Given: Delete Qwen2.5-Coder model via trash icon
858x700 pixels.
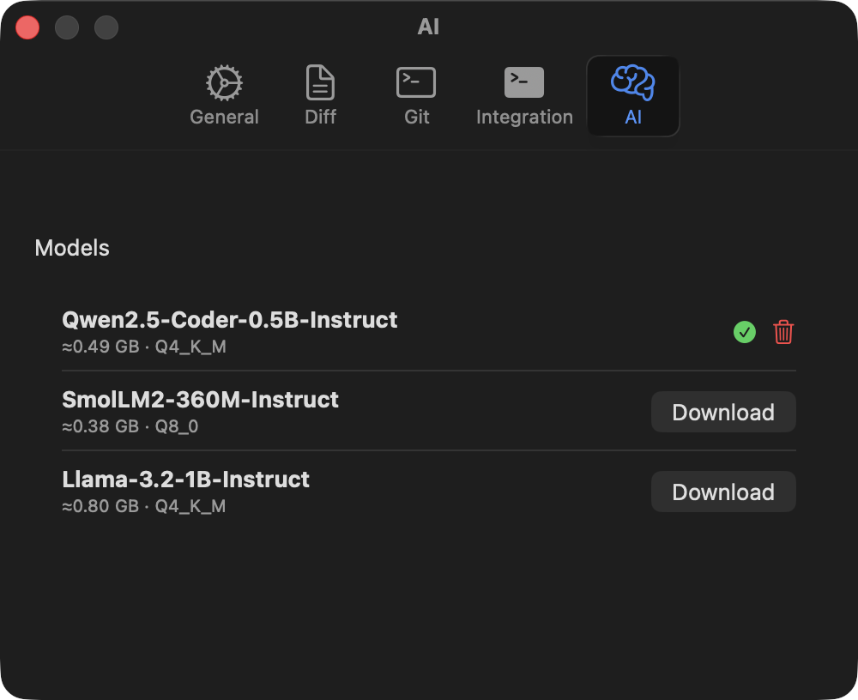Looking at the screenshot, I should 782,332.
